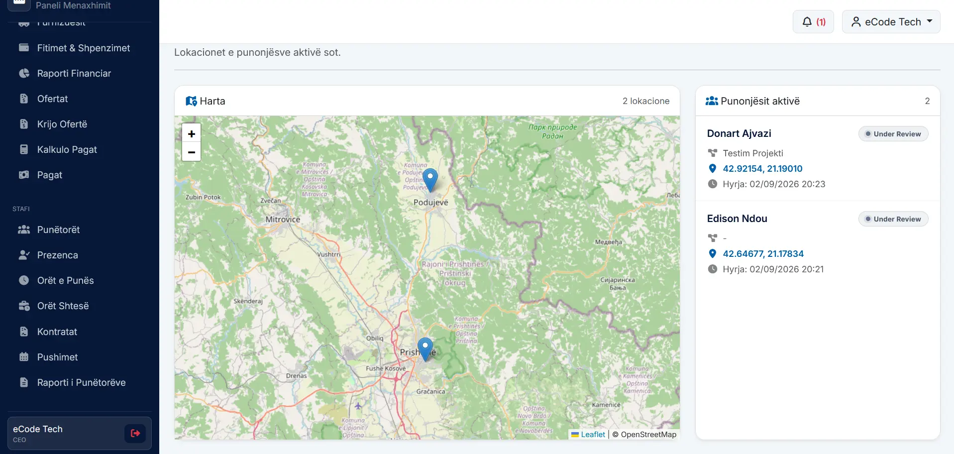Click the Harta map icon

point(191,101)
